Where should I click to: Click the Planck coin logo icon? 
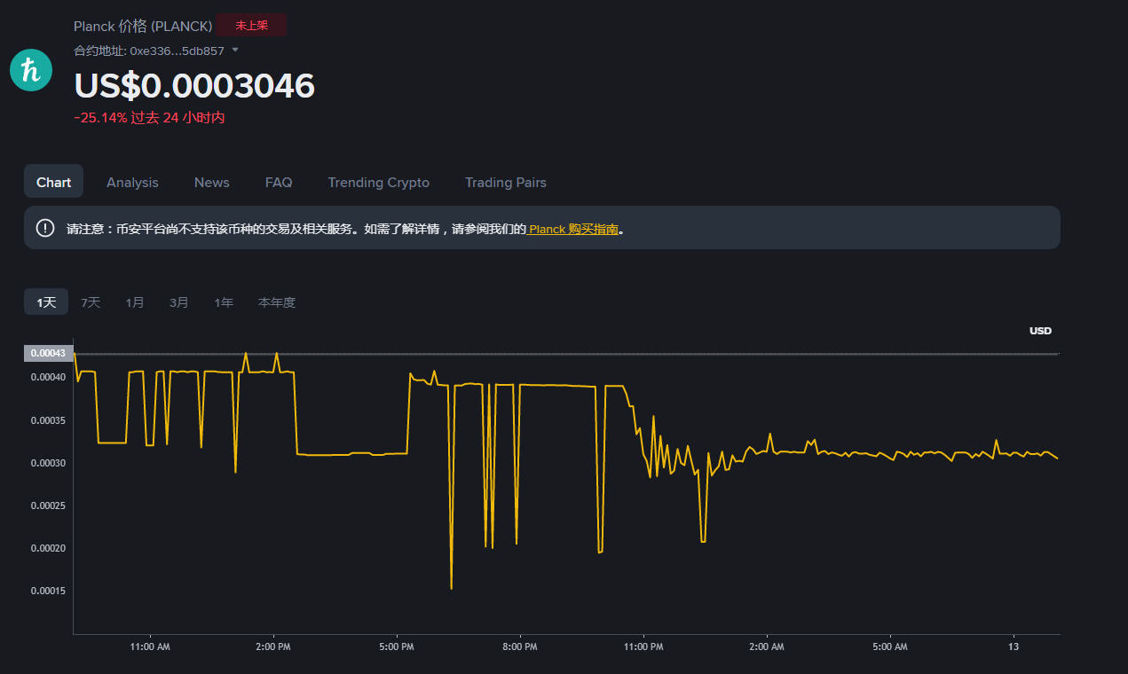(x=31, y=69)
